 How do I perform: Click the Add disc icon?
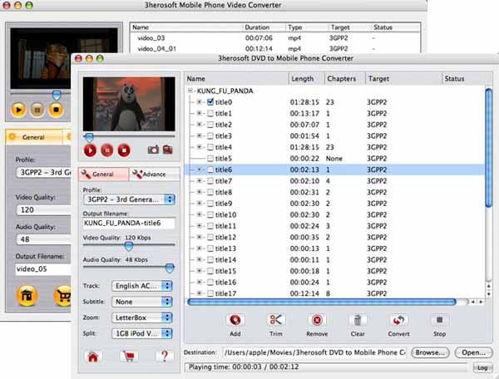click(235, 320)
